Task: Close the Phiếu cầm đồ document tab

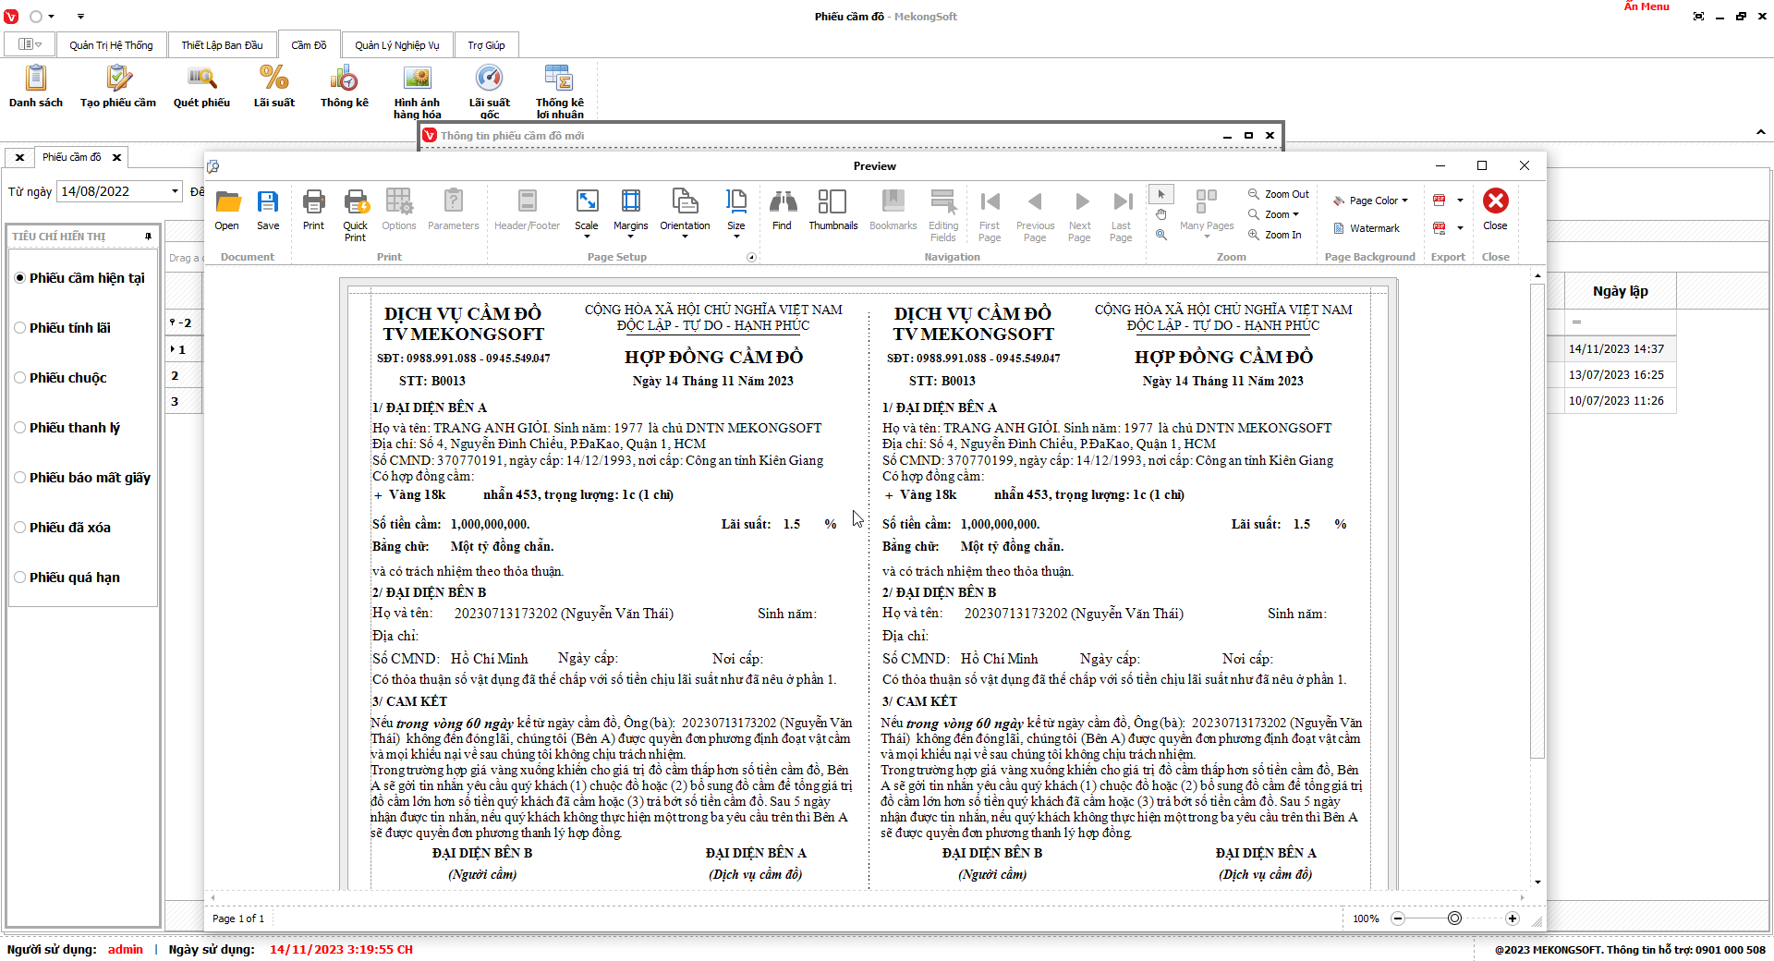Action: pyautogui.click(x=116, y=158)
